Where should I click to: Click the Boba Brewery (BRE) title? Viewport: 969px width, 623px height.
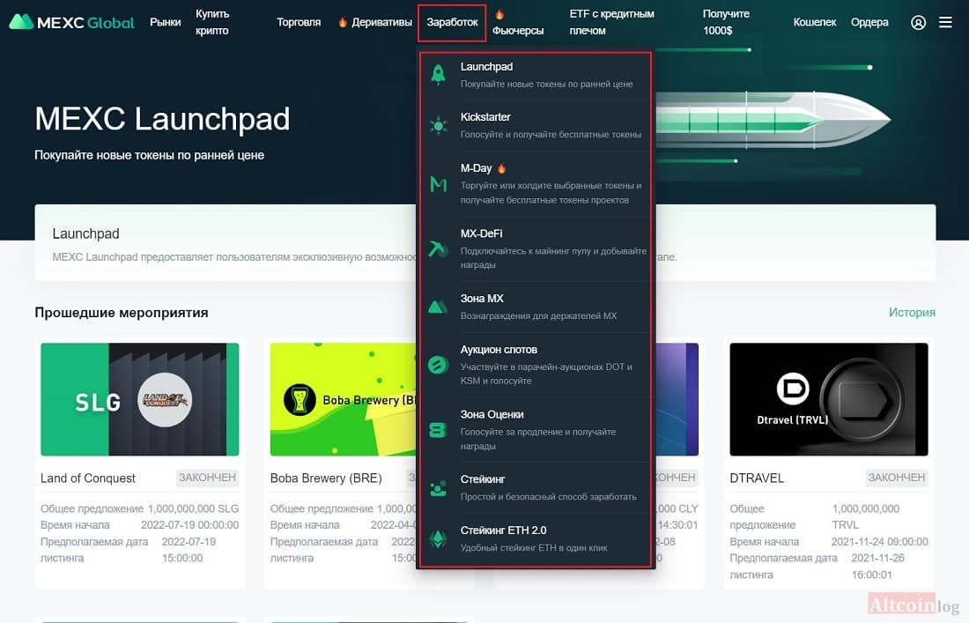[326, 478]
